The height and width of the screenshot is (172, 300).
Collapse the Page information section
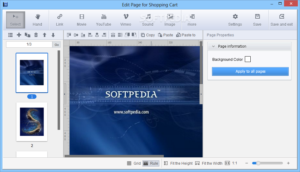click(214, 46)
